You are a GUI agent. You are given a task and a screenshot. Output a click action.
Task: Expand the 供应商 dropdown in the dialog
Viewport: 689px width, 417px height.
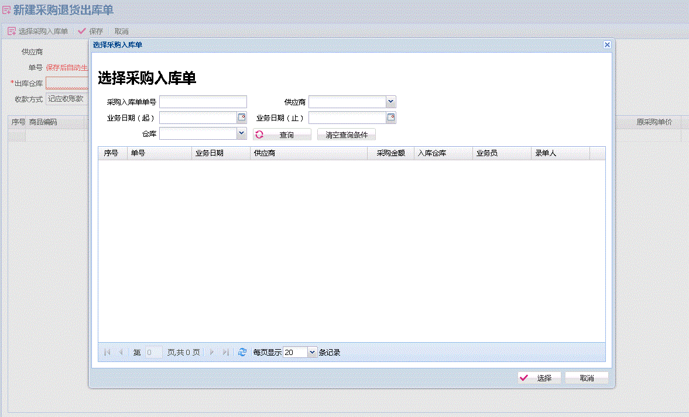coord(391,102)
